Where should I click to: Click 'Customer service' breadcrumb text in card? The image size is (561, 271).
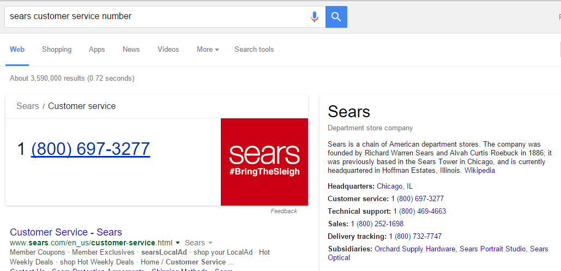coord(82,106)
